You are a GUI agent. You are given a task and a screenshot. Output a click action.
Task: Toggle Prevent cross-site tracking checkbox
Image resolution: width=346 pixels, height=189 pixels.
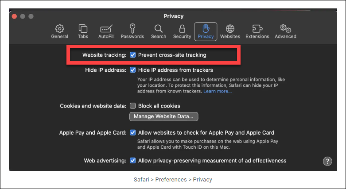[x=132, y=55]
